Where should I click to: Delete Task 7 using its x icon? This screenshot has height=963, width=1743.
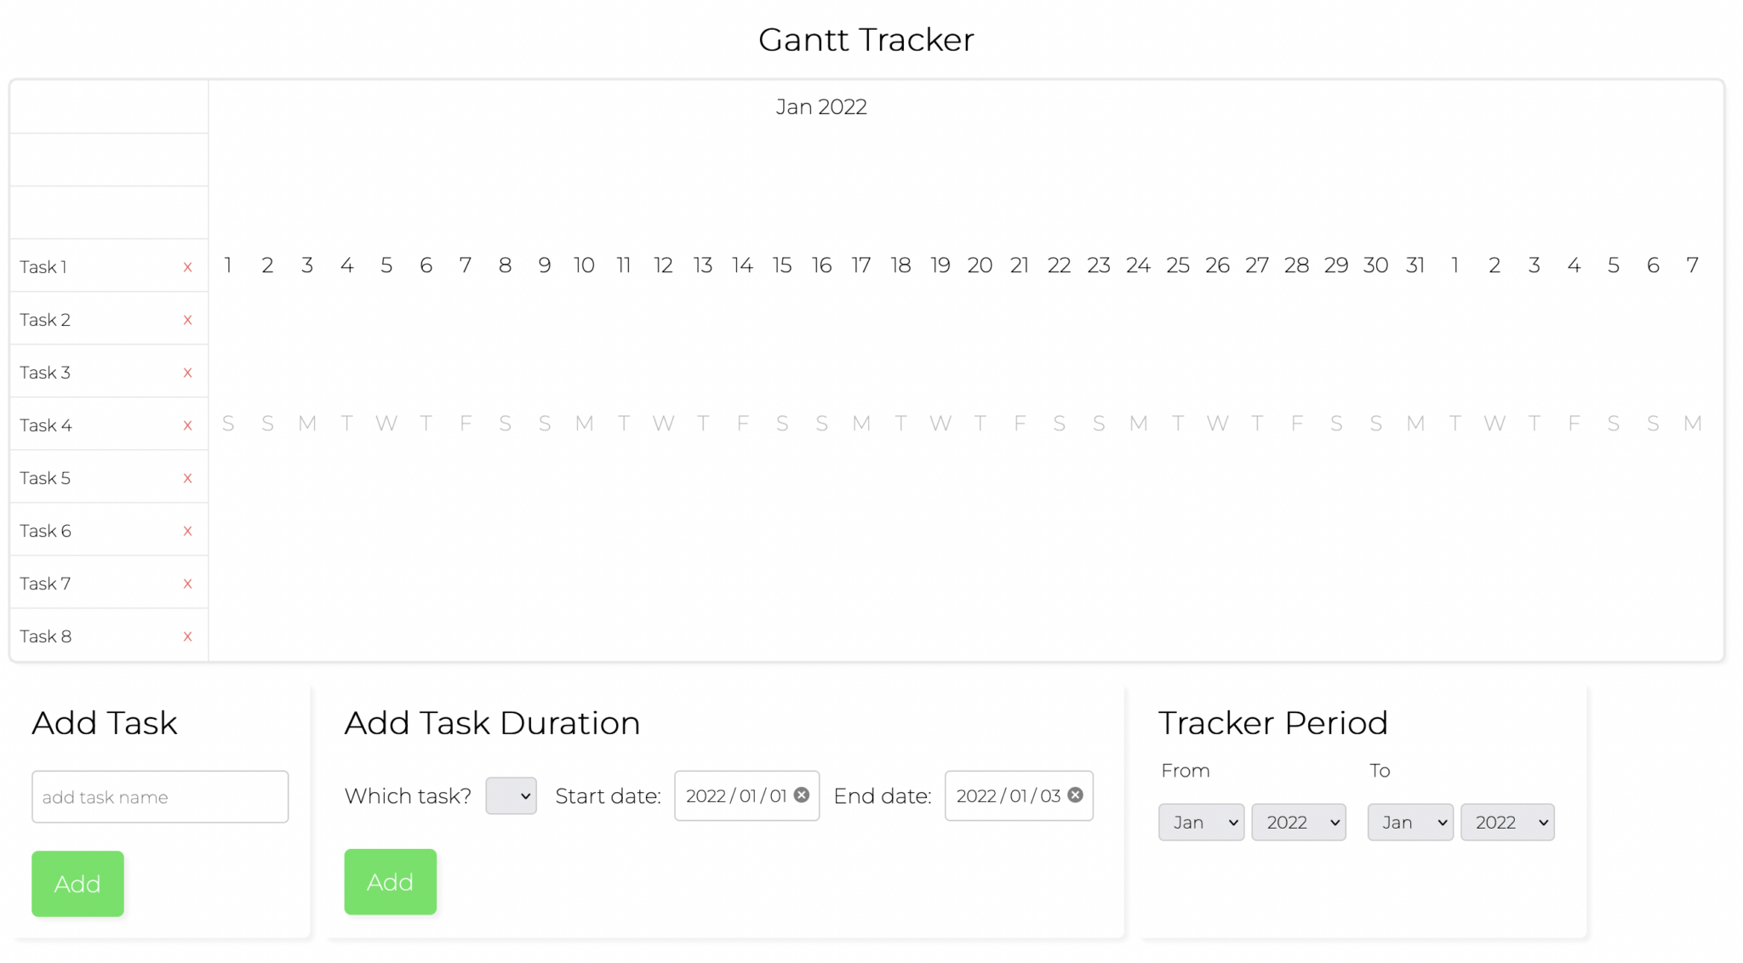188,584
